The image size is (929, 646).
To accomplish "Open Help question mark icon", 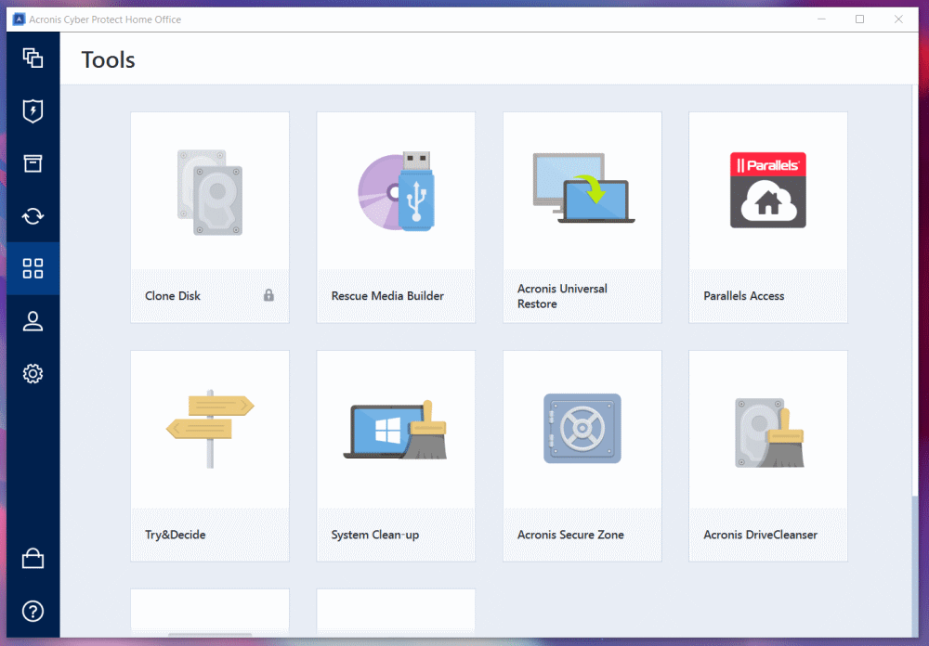I will (33, 611).
